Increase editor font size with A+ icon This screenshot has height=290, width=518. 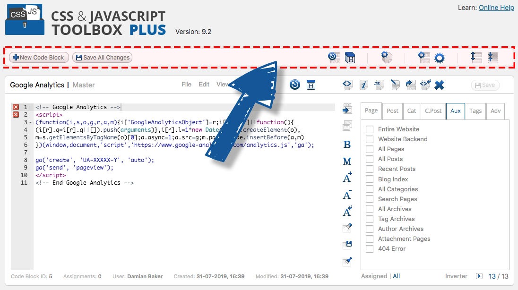(347, 178)
